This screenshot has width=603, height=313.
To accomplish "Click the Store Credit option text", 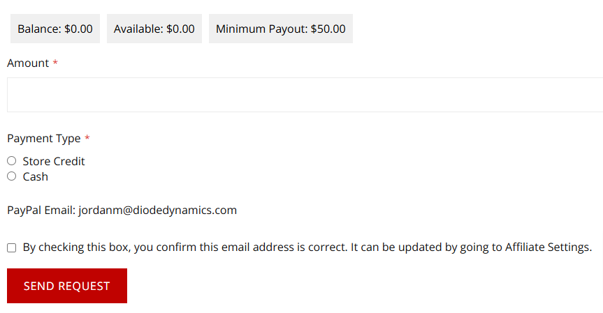I will click(54, 161).
